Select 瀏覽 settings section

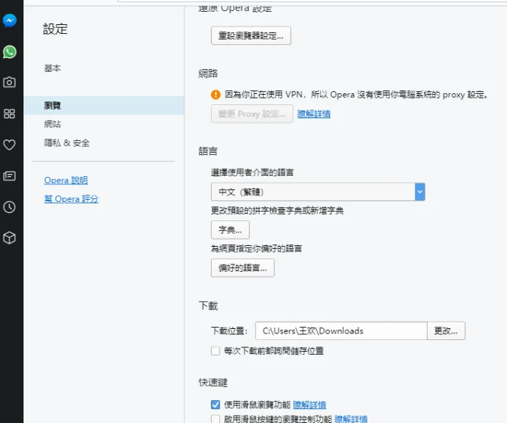pos(104,105)
